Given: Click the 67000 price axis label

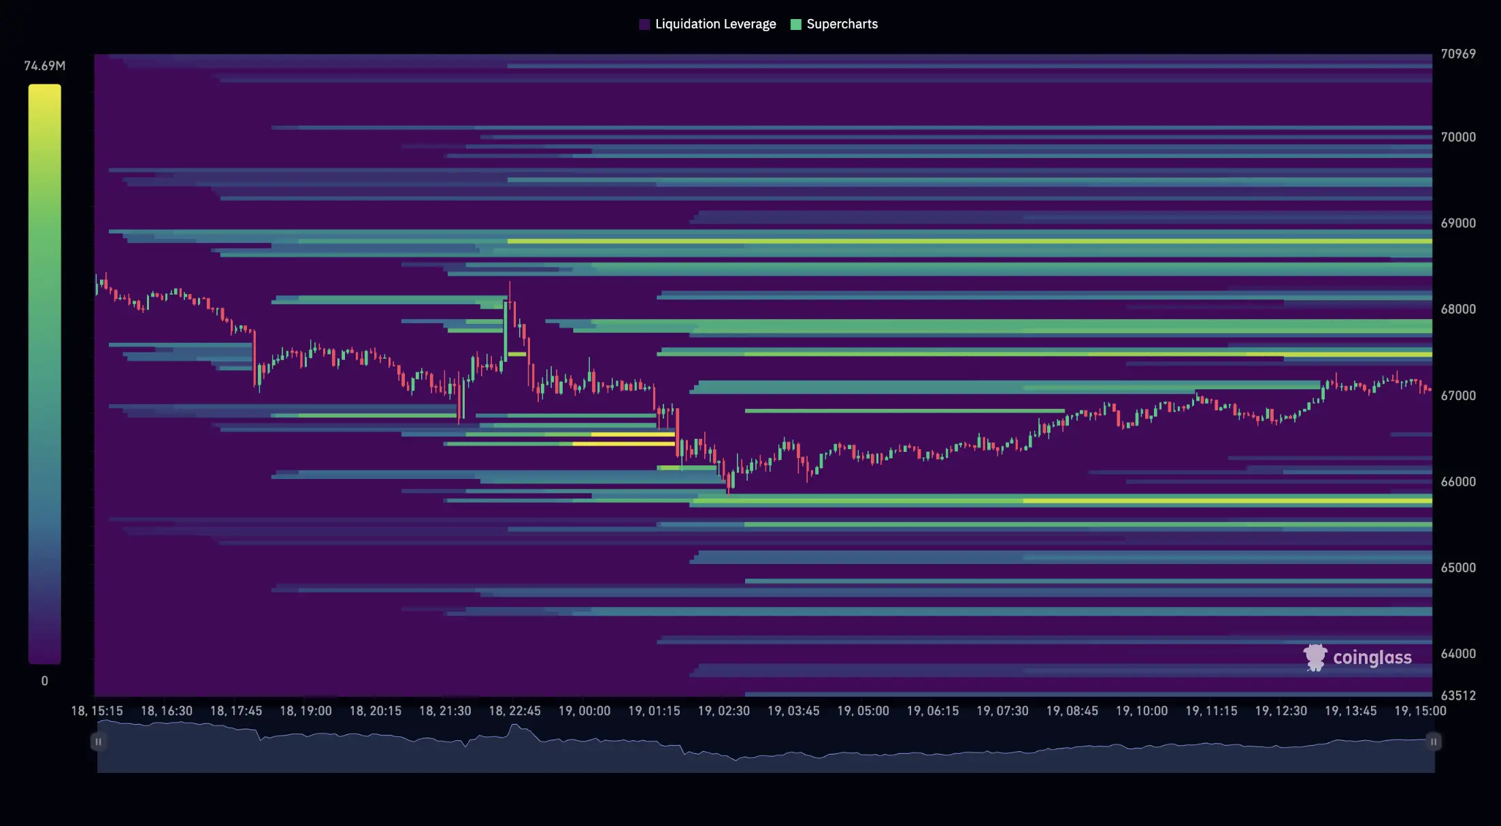Looking at the screenshot, I should [1460, 395].
